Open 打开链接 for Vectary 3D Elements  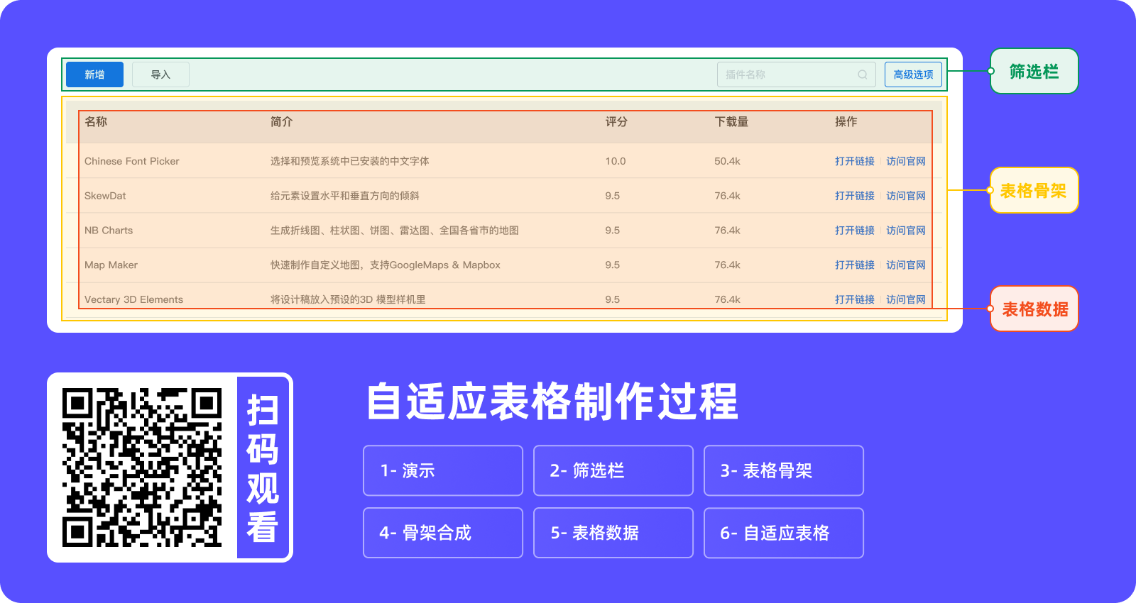coord(855,299)
